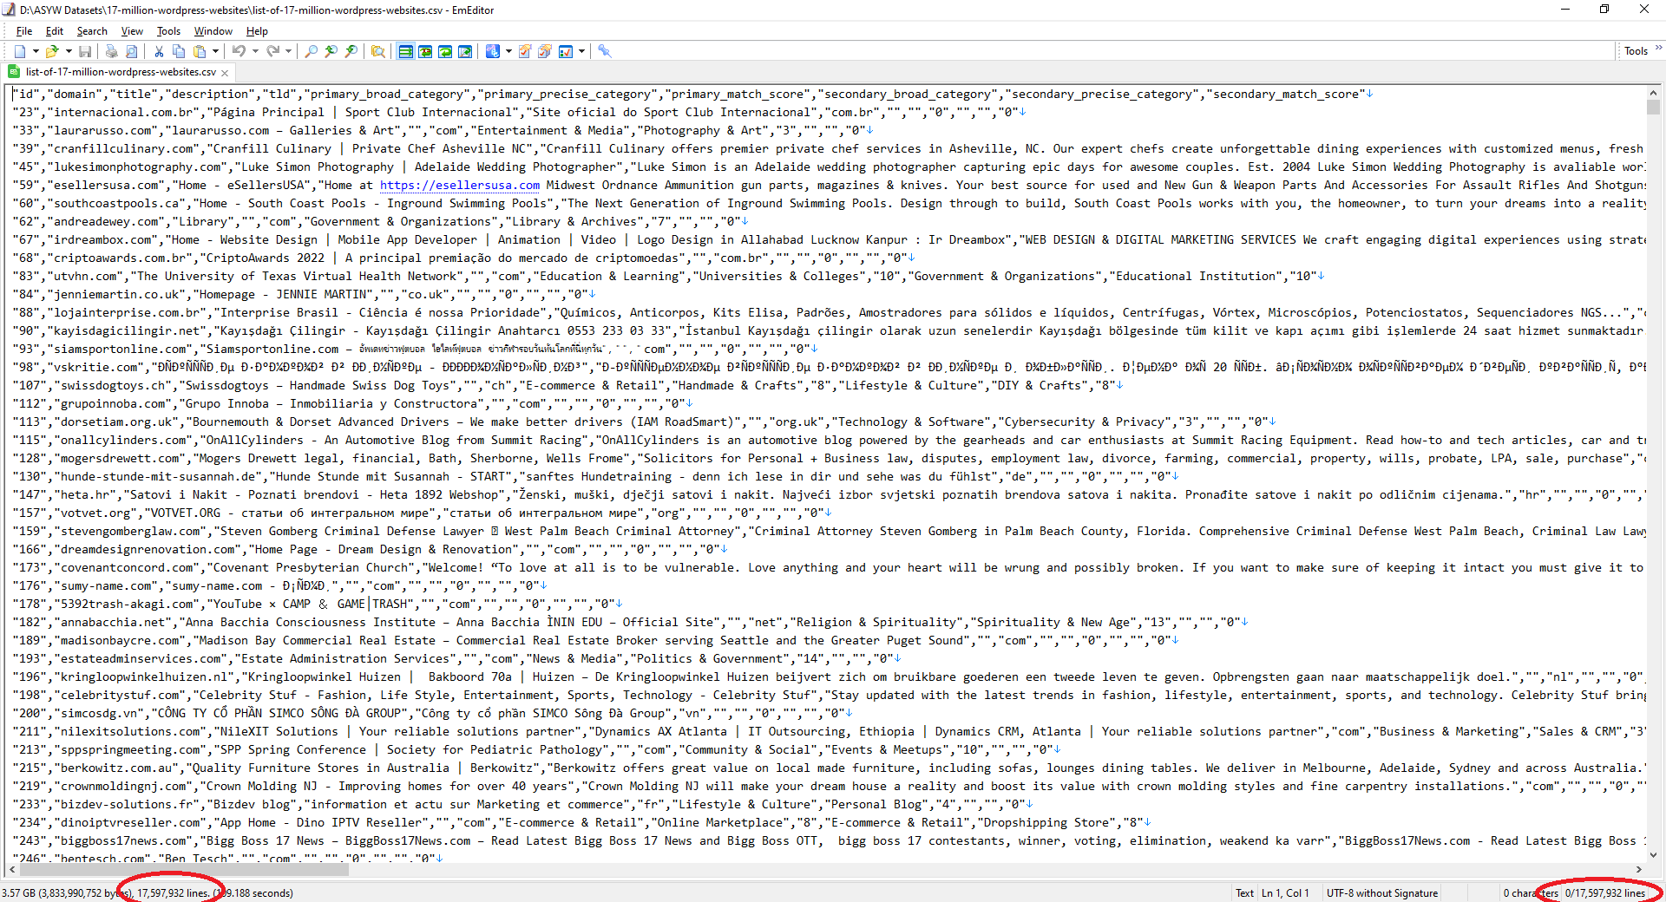The image size is (1666, 902).
Task: Click the Print icon
Action: [x=111, y=51]
